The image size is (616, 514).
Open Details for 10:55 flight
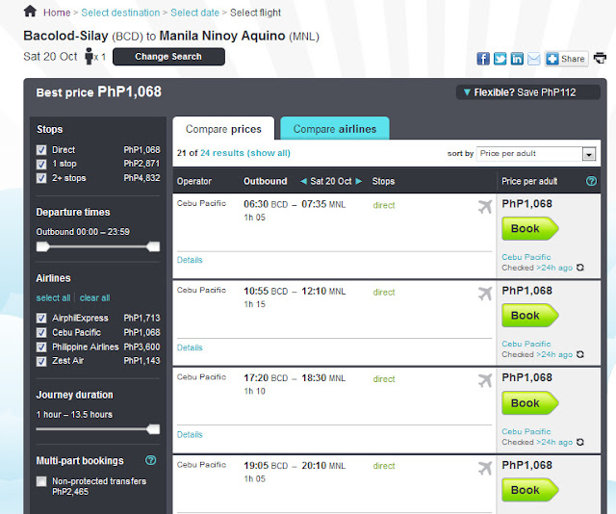[x=190, y=347]
